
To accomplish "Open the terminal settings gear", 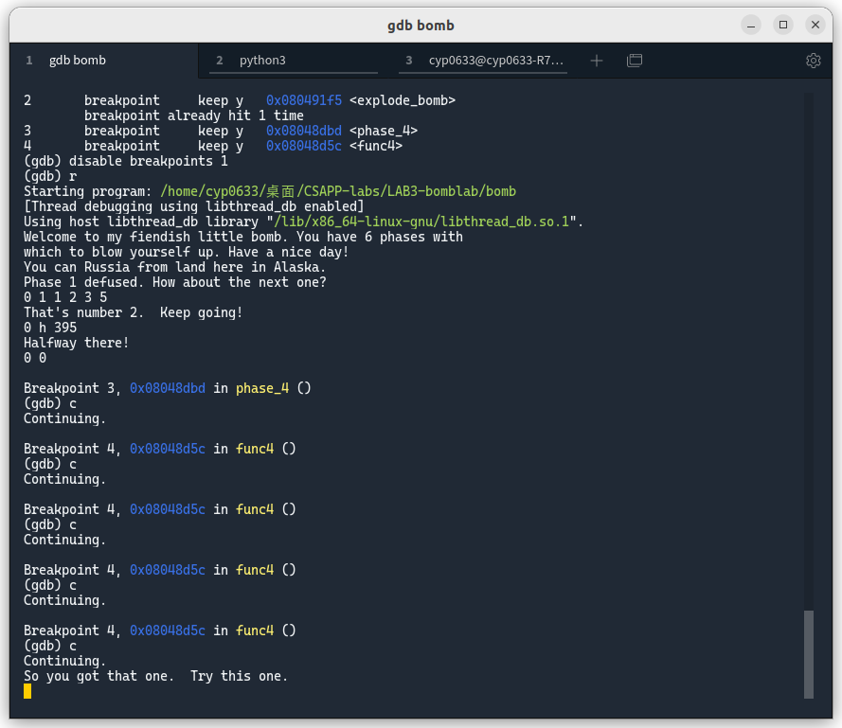I will coord(813,61).
